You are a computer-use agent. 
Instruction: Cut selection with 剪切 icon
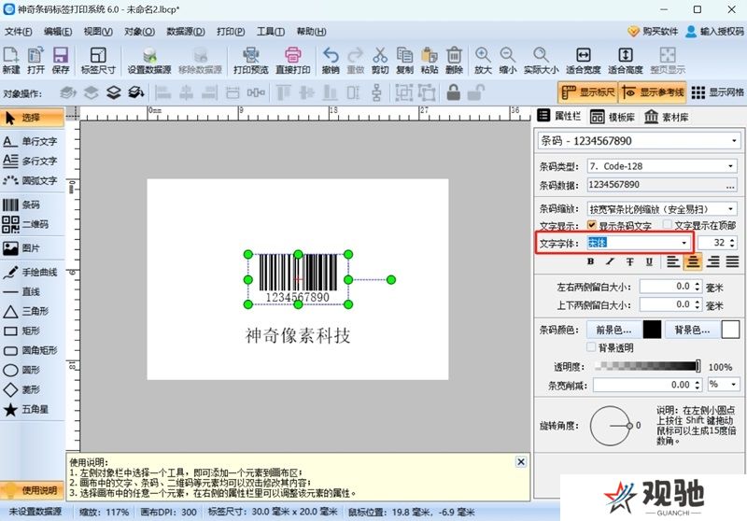coord(380,60)
